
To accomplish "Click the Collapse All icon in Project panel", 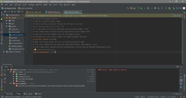I will pos(15,12).
